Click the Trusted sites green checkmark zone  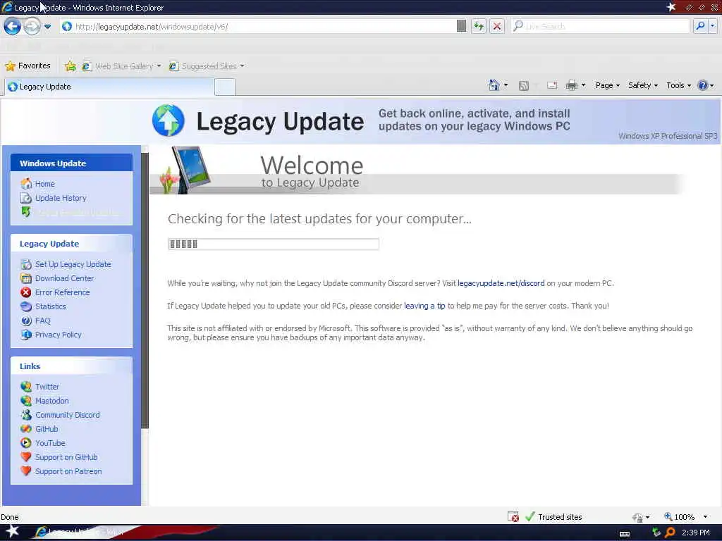pos(553,516)
